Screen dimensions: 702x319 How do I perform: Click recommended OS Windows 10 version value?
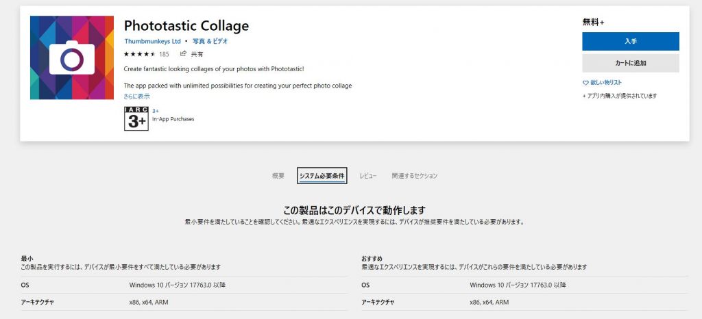[518, 285]
